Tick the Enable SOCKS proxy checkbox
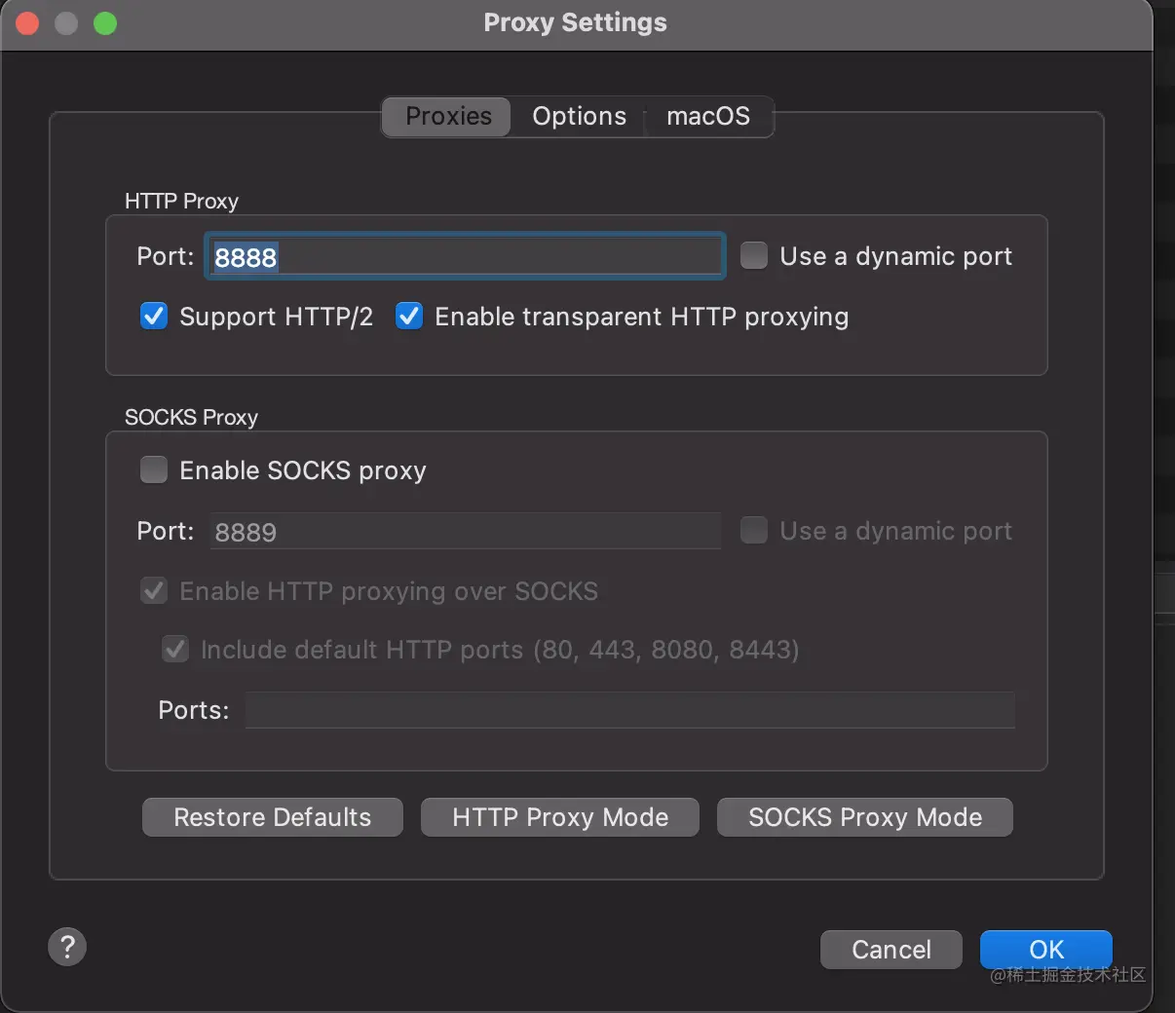 (154, 470)
